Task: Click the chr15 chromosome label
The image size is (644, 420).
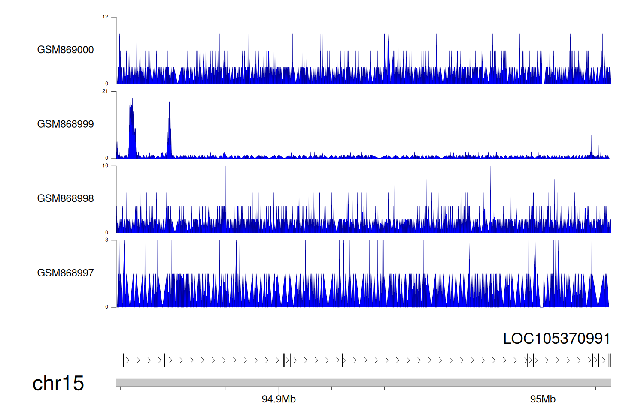Action: (x=58, y=383)
